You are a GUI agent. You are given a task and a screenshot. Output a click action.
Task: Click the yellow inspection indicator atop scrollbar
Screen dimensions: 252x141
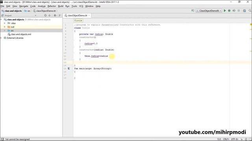click(x=251, y=24)
